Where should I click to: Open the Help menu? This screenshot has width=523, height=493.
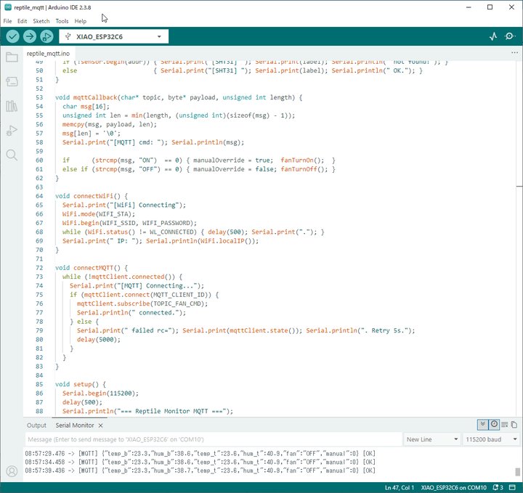click(x=80, y=21)
